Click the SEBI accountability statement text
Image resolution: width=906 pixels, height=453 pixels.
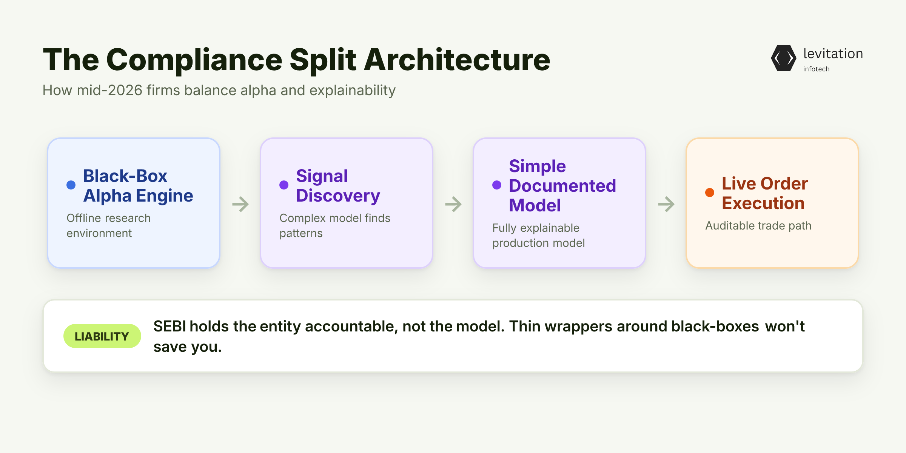click(x=479, y=336)
